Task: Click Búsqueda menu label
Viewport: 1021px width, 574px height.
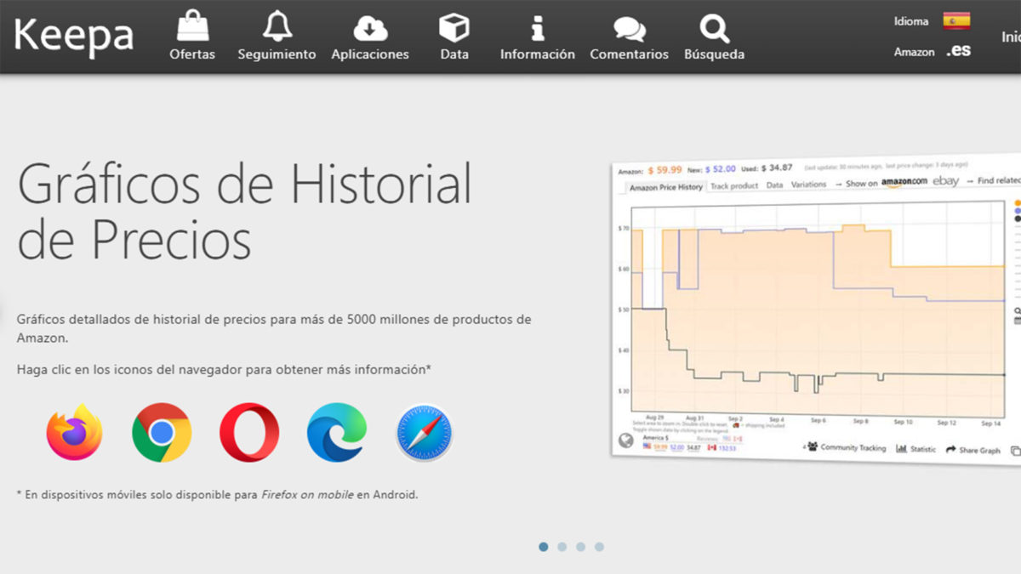Action: pyautogui.click(x=715, y=54)
